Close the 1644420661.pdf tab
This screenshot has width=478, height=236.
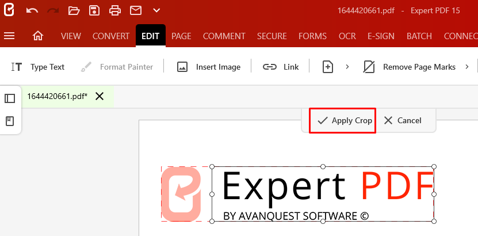[x=100, y=97]
